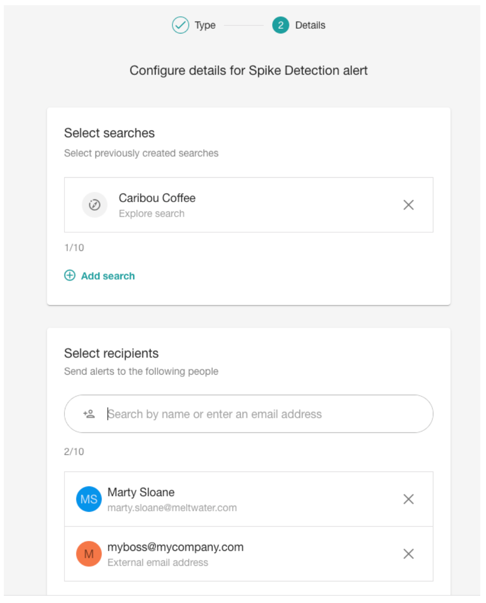Select the number 2 Details step circle

(281, 25)
